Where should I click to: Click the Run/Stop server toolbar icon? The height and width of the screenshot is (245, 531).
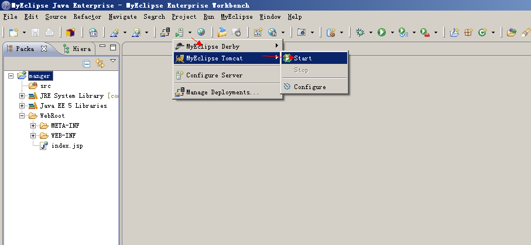pyautogui.click(x=180, y=33)
